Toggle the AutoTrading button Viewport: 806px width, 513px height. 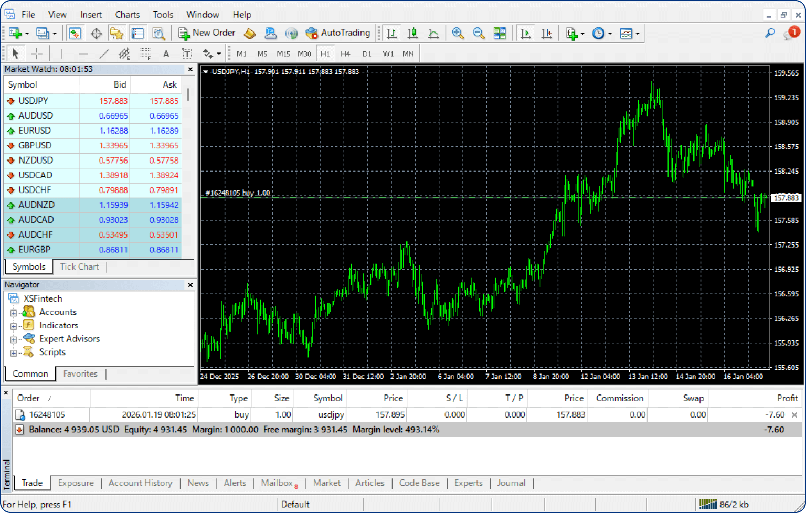coord(338,33)
